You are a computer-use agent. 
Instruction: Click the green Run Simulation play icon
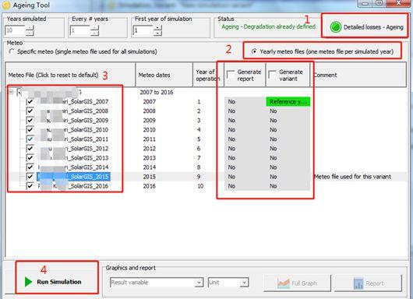coord(28,282)
